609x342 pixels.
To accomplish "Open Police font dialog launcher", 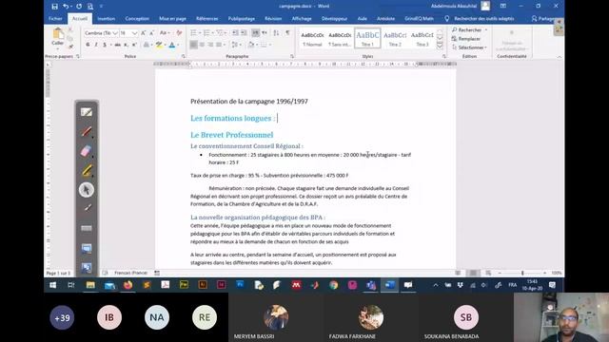I will pyautogui.click(x=184, y=57).
